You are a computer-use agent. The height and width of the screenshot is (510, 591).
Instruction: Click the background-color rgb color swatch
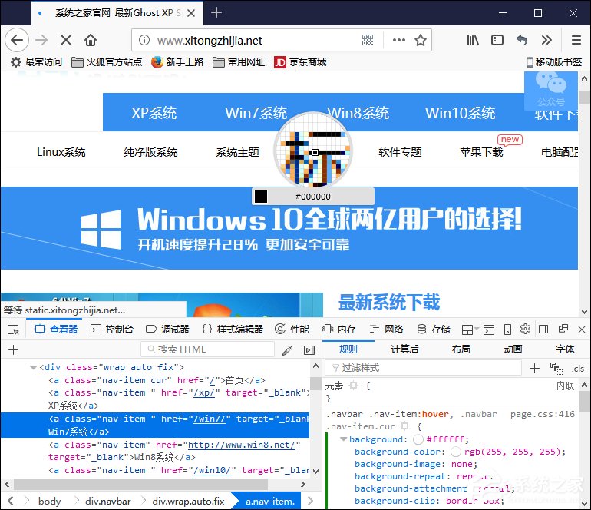point(455,452)
